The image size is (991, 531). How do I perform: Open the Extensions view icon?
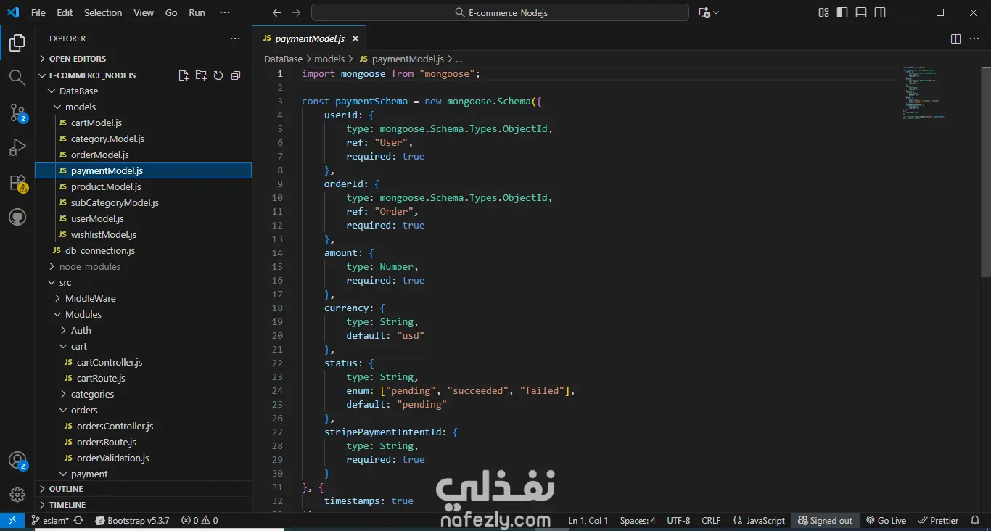pos(17,182)
